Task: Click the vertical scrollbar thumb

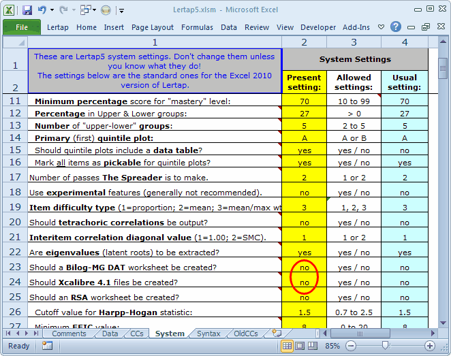Action: (x=443, y=68)
